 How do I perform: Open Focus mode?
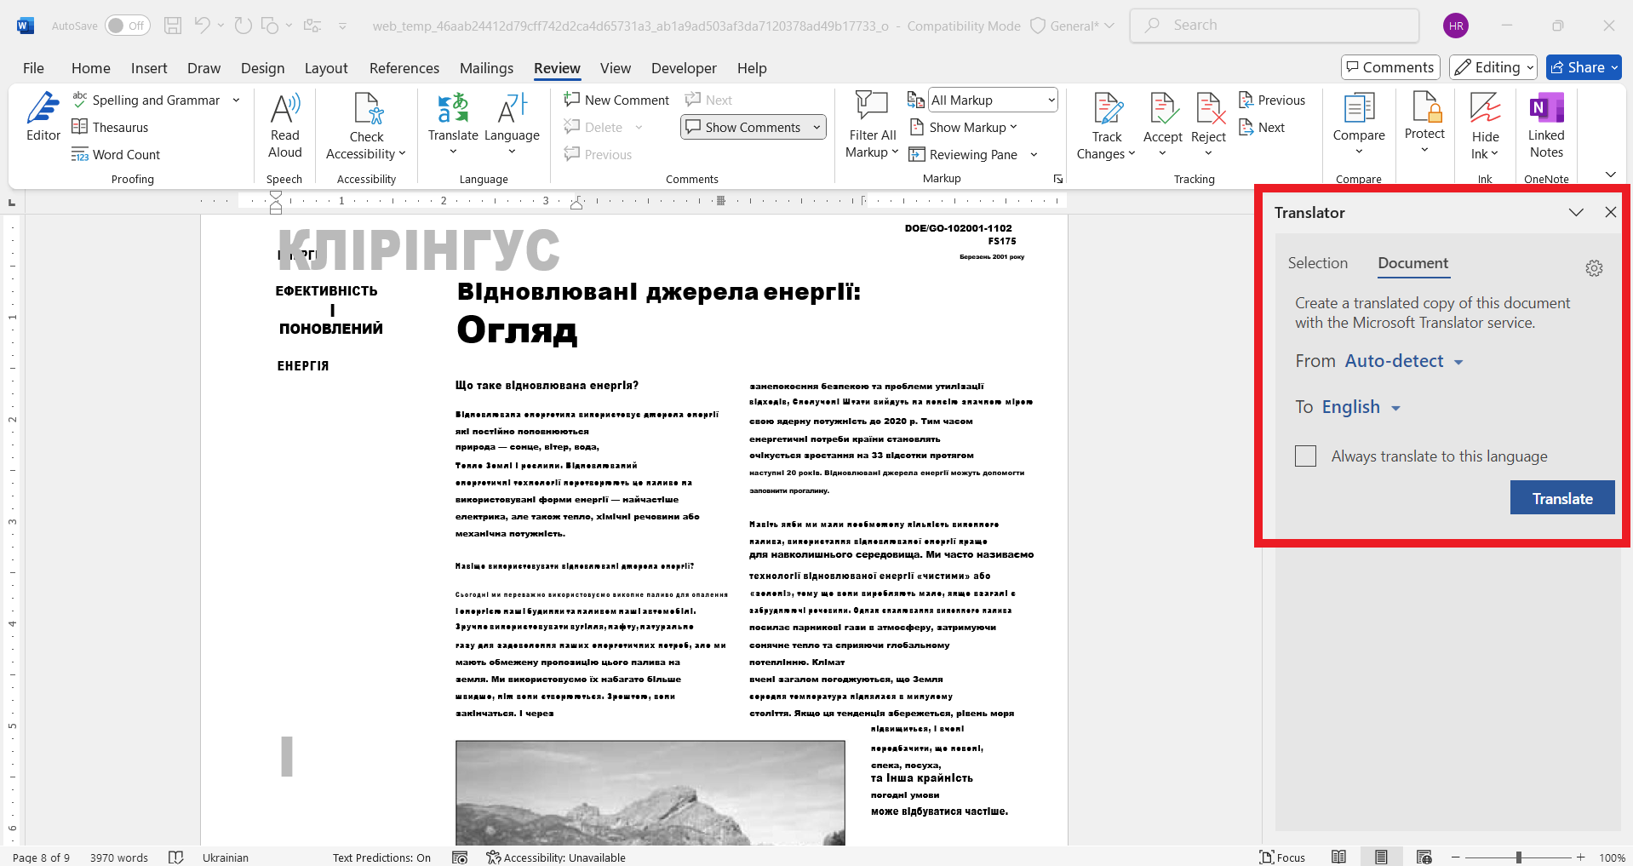coord(1282,857)
